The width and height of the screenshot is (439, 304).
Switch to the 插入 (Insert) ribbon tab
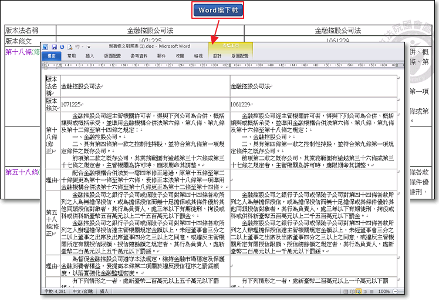(x=90, y=56)
